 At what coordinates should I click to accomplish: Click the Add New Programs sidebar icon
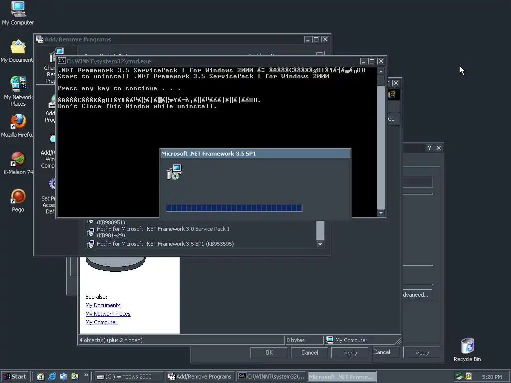coord(52,101)
